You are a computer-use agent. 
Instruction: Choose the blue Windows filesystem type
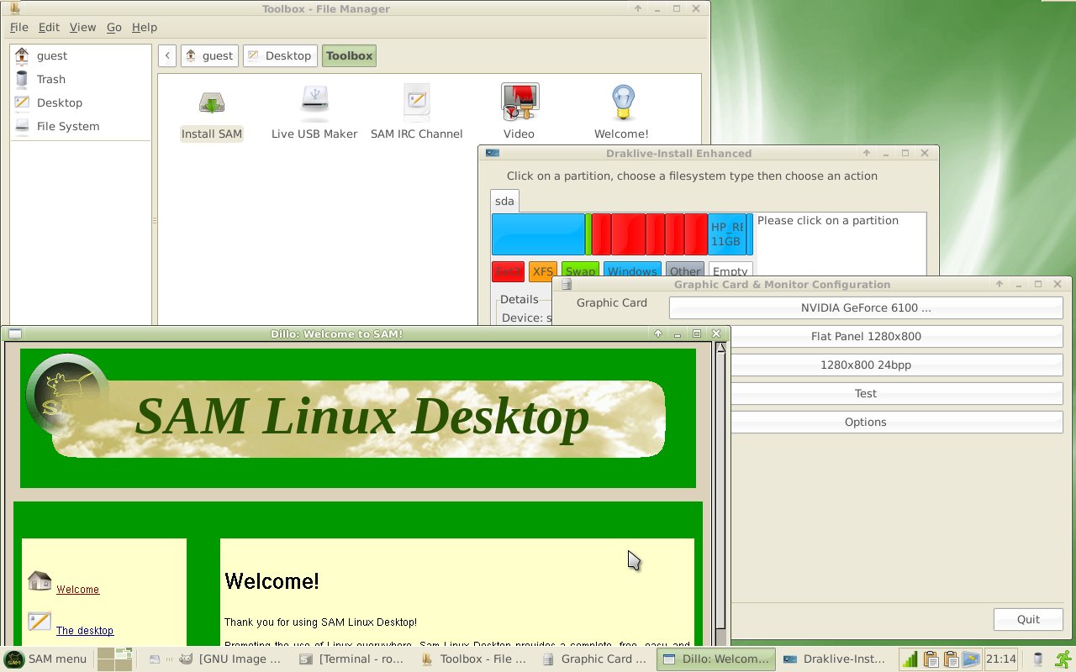click(x=632, y=270)
